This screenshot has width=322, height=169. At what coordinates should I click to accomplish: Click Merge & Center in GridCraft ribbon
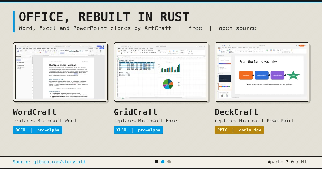pos(153,52)
